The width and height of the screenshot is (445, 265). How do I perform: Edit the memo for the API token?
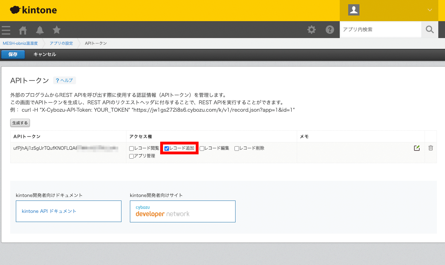[417, 148]
